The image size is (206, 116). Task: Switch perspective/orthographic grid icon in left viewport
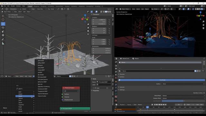88,34
